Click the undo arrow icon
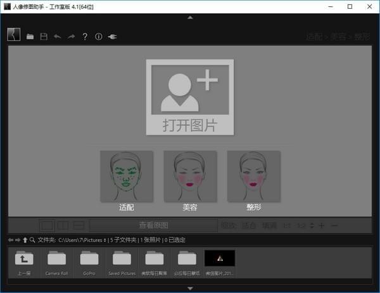Image resolution: width=380 pixels, height=293 pixels. coord(58,37)
